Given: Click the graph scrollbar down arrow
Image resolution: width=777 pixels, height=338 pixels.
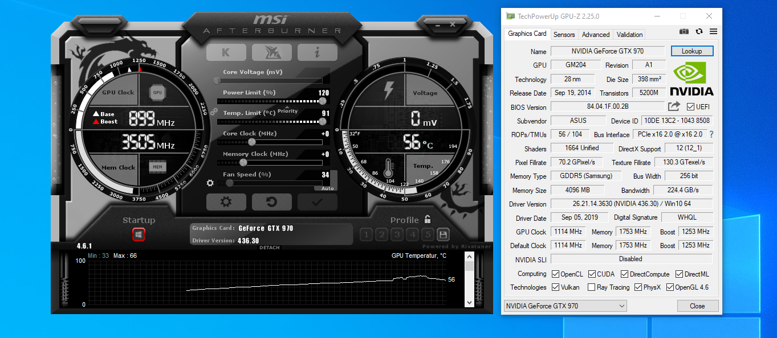Looking at the screenshot, I should coord(469,303).
